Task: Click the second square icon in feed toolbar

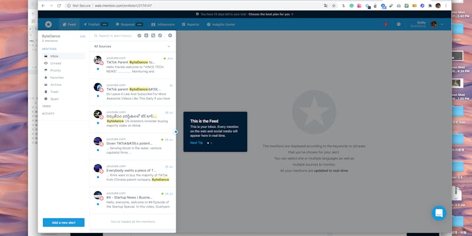Action: tap(146, 35)
